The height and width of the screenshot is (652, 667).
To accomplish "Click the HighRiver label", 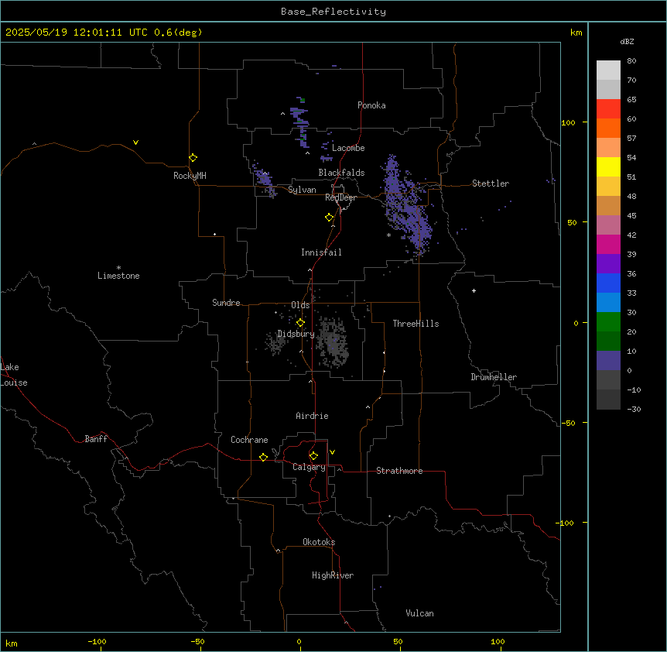I will [333, 575].
